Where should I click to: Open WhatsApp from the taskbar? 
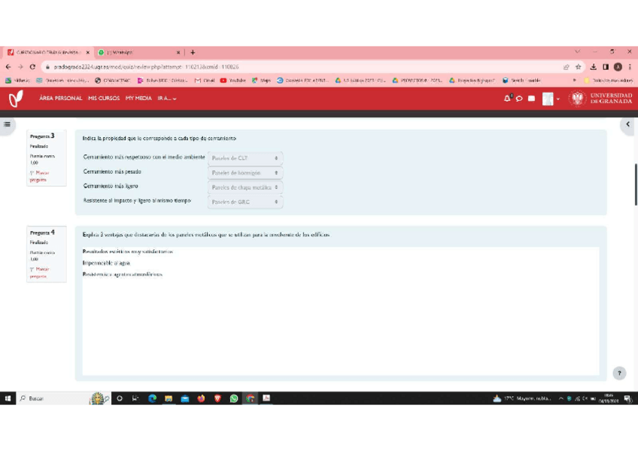(234, 398)
